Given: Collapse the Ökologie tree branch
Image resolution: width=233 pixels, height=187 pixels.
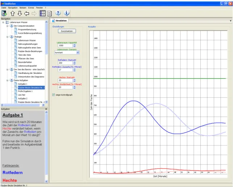Looking at the screenshot, I should [7, 37].
